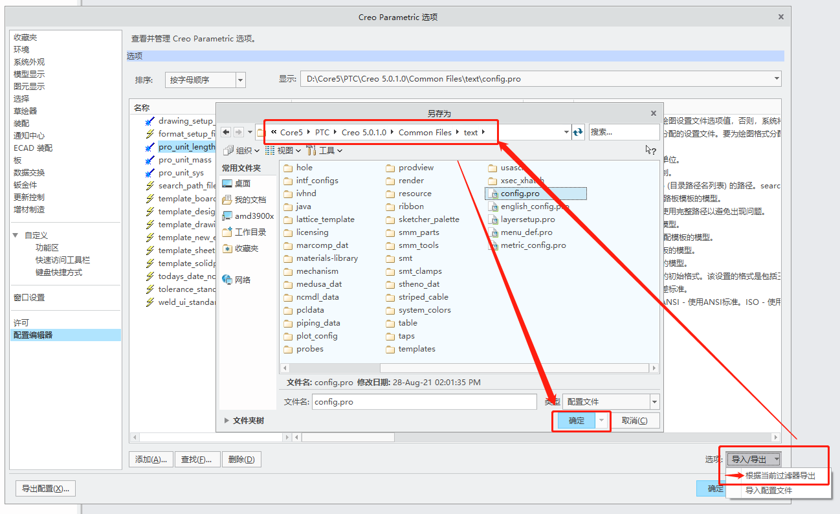
Task: Browse 网络 network location
Action: tap(236, 280)
